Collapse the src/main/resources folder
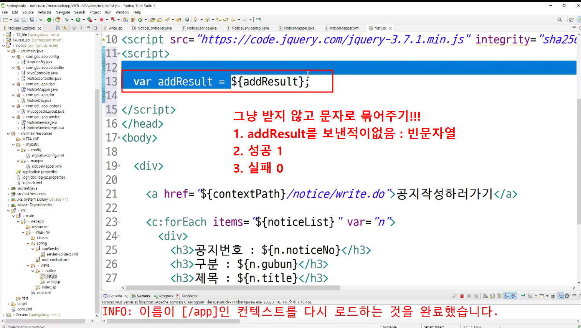The image size is (581, 328). point(8,134)
